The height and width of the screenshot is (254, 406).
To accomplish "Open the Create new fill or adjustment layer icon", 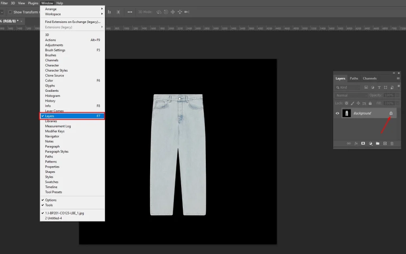I will tap(370, 143).
